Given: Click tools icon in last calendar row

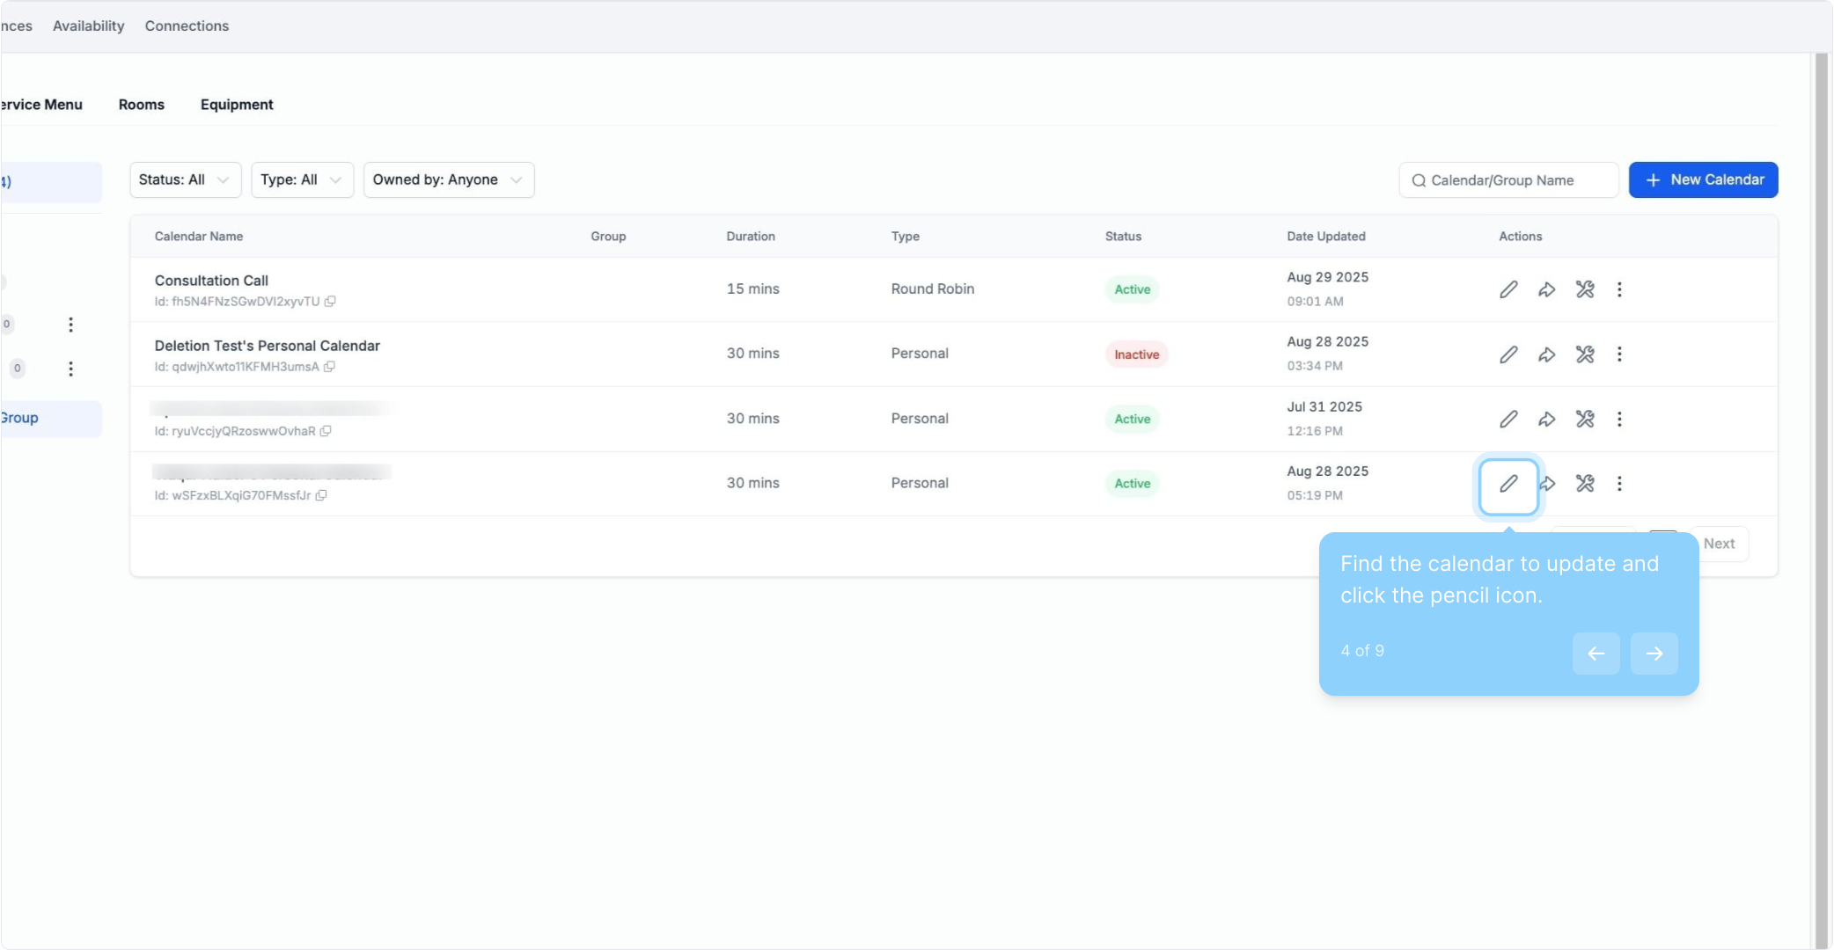Looking at the screenshot, I should pos(1584,484).
